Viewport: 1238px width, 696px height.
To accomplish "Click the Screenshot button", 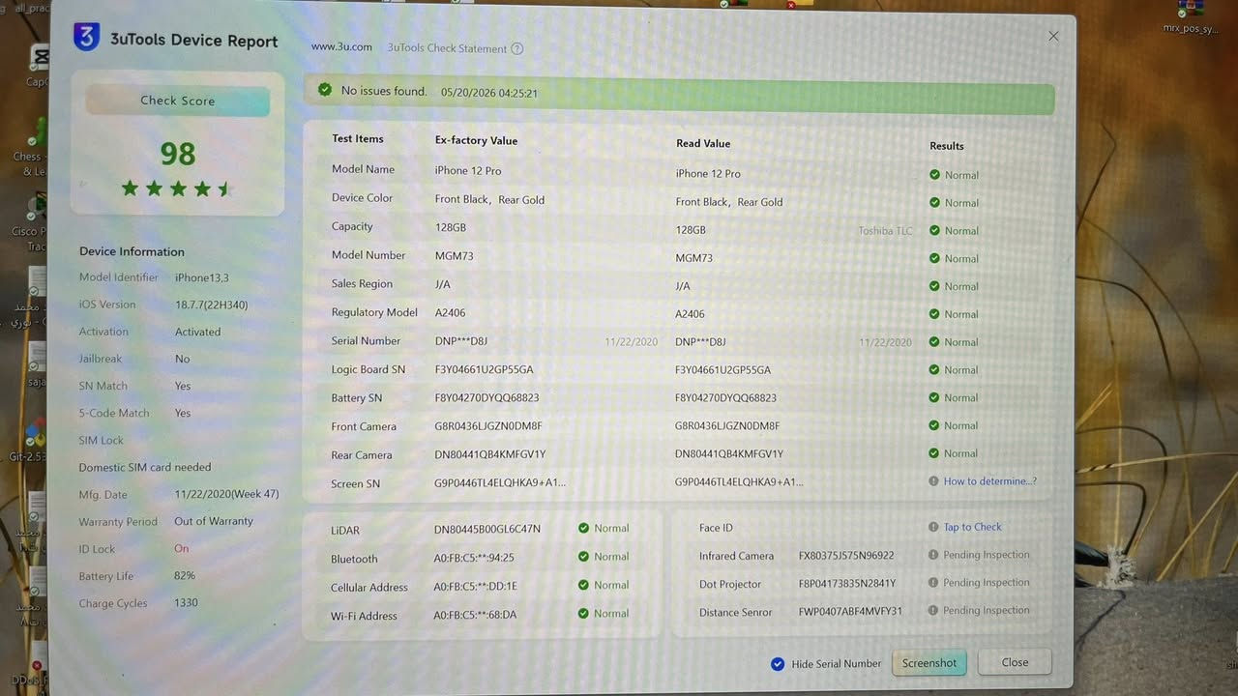I will click(929, 663).
